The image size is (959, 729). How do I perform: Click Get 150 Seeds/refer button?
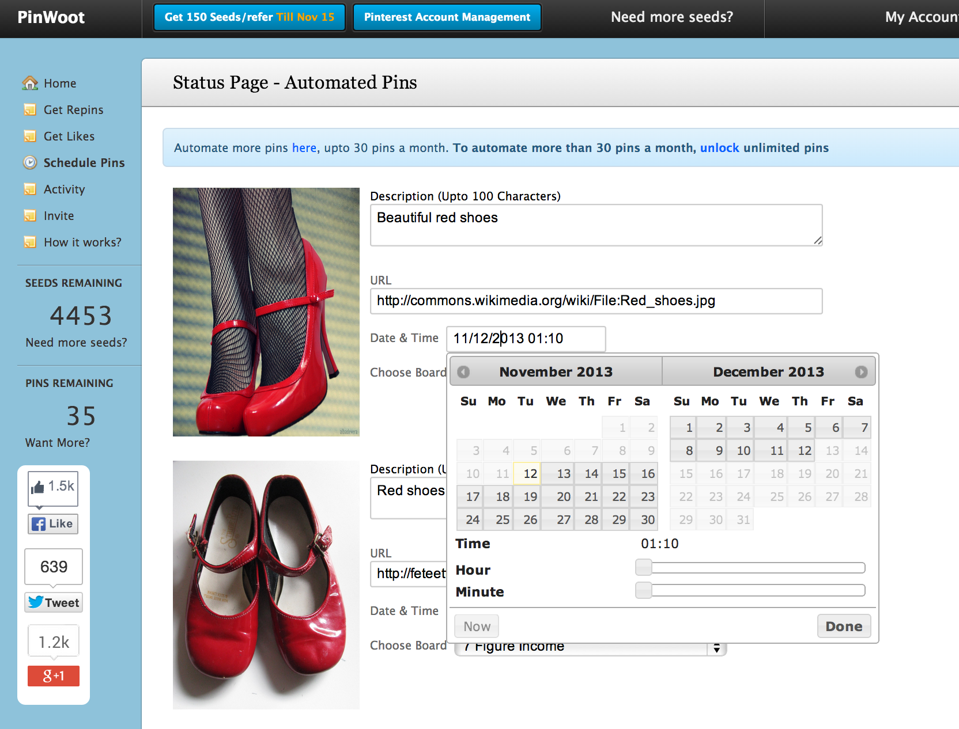tap(250, 17)
